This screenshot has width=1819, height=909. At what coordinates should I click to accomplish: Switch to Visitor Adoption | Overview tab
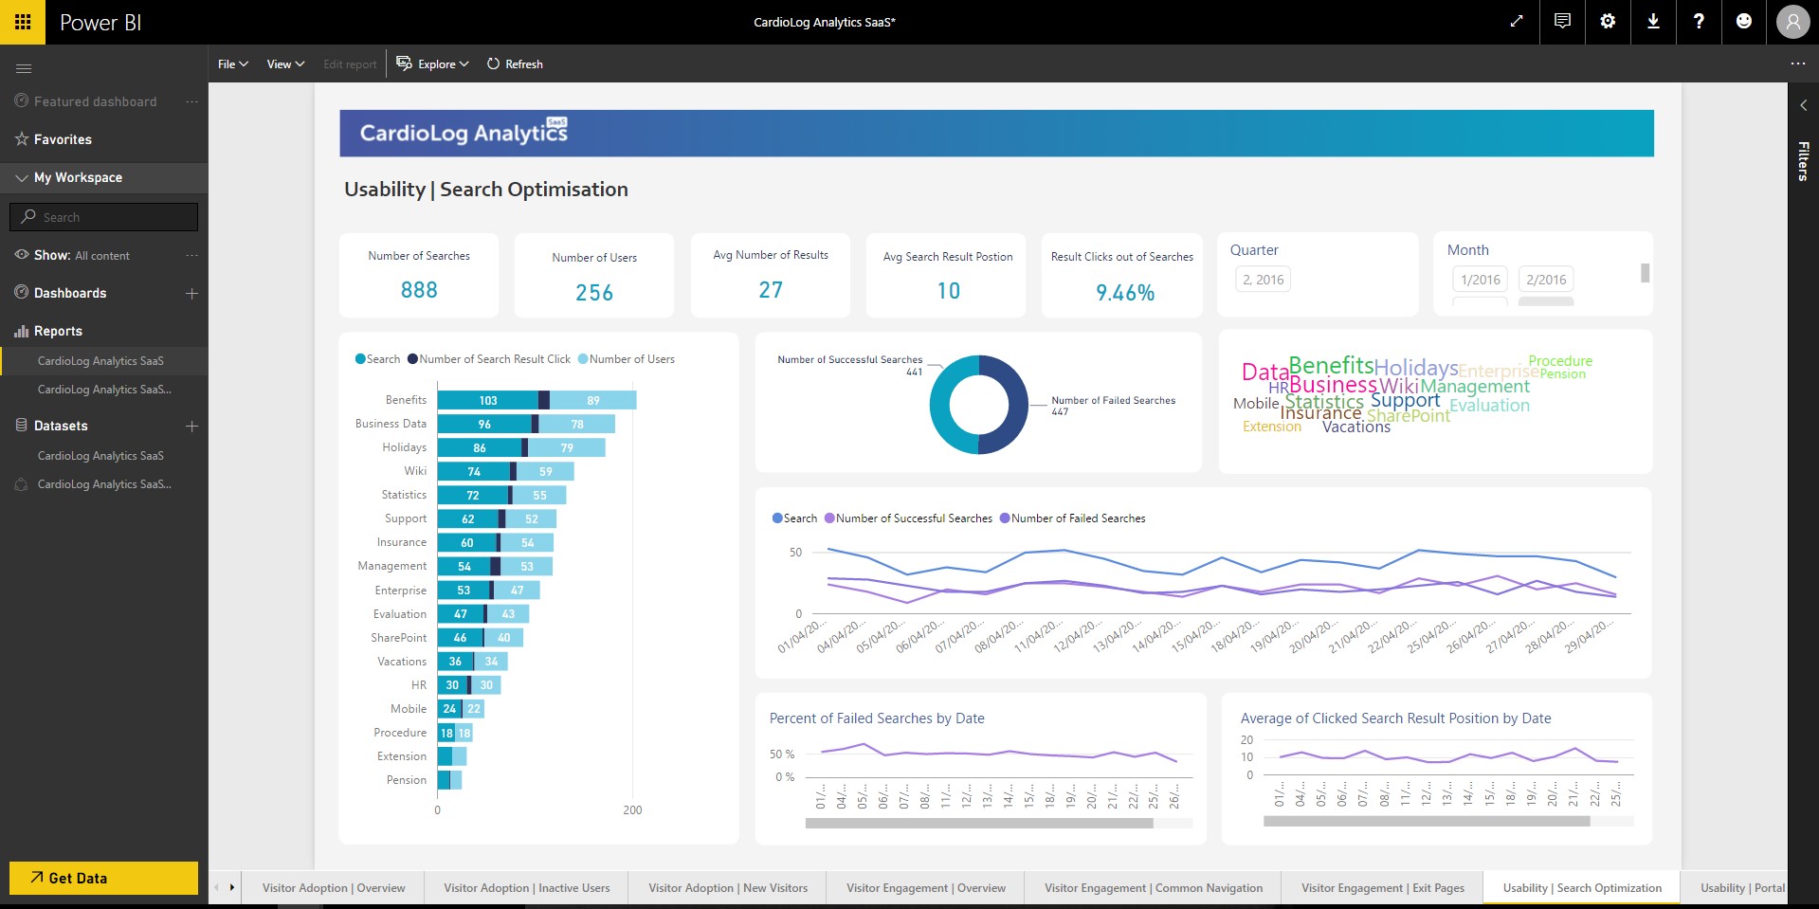click(x=334, y=888)
